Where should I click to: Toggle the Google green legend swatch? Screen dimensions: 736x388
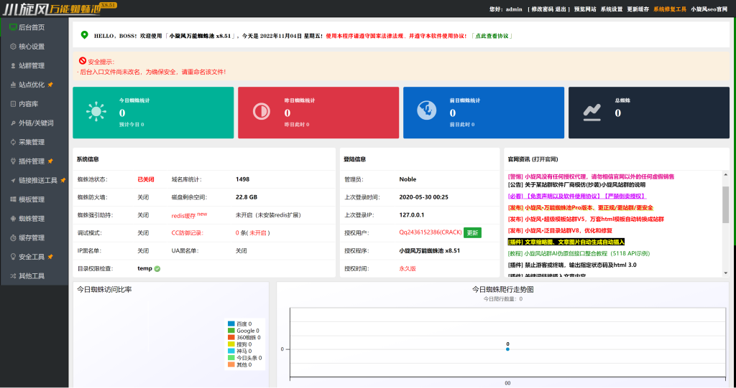231,331
